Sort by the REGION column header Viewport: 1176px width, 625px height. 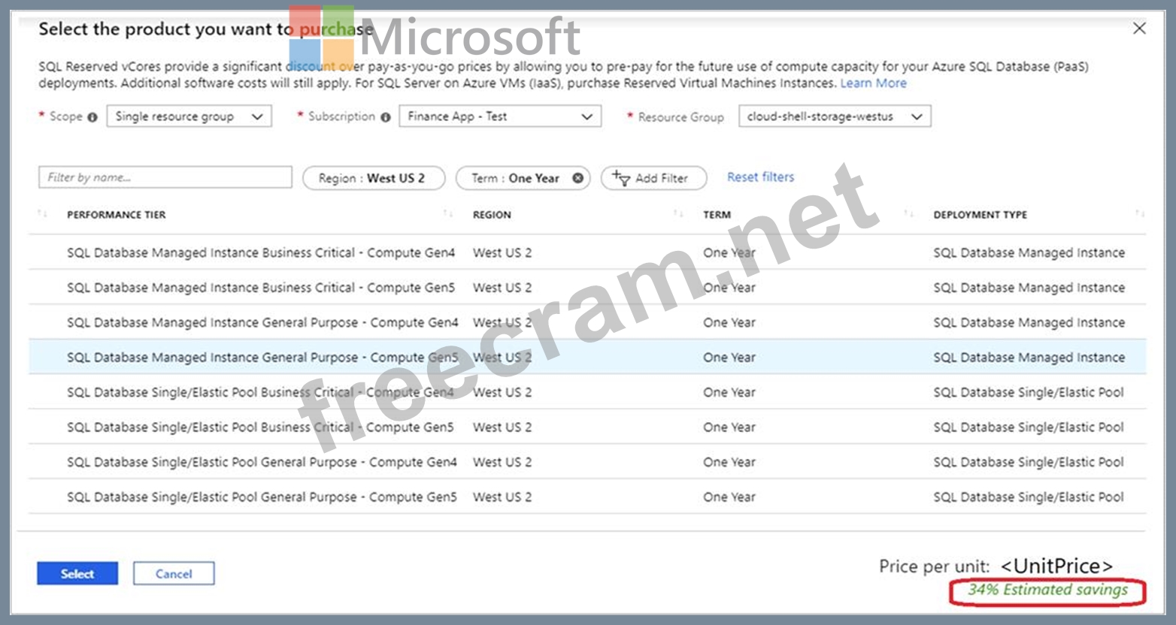(492, 215)
